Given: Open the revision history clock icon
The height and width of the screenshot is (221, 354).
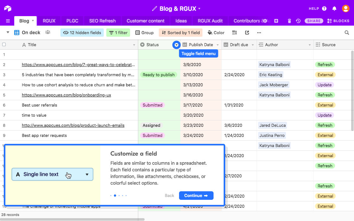Looking at the screenshot, I should [298, 21].
